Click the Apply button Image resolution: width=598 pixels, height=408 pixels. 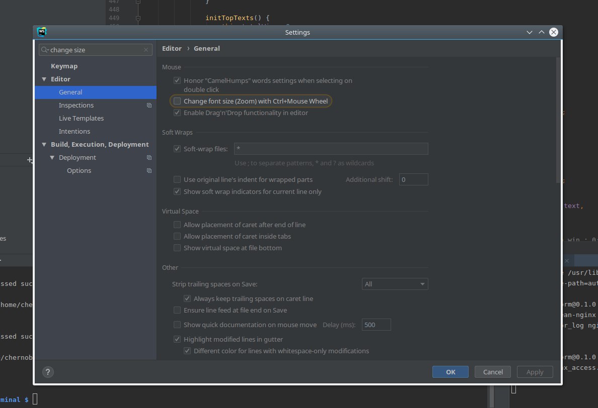click(535, 372)
